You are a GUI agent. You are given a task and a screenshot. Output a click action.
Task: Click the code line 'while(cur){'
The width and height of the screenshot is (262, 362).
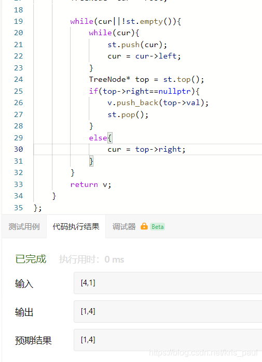pos(114,33)
